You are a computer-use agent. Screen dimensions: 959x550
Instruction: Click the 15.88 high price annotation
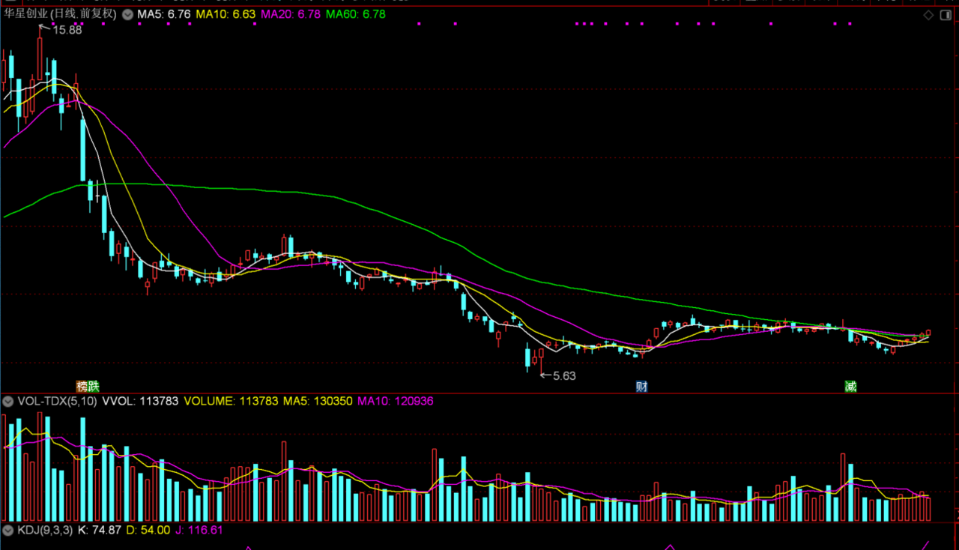tap(67, 30)
